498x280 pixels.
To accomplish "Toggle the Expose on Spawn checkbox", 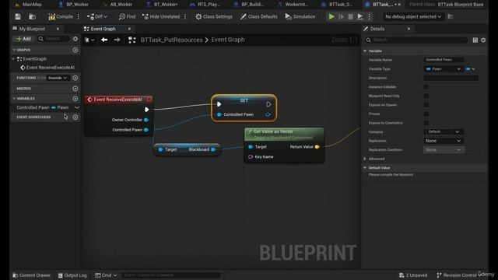I will tap(426, 105).
